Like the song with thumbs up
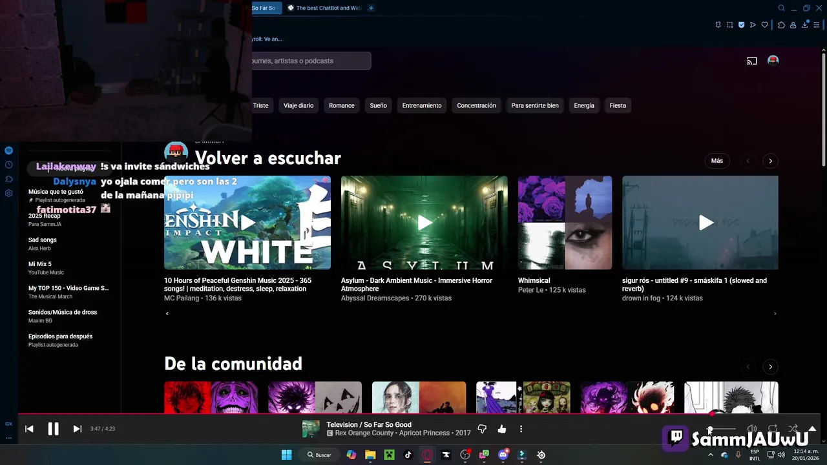827x465 pixels. 502,429
